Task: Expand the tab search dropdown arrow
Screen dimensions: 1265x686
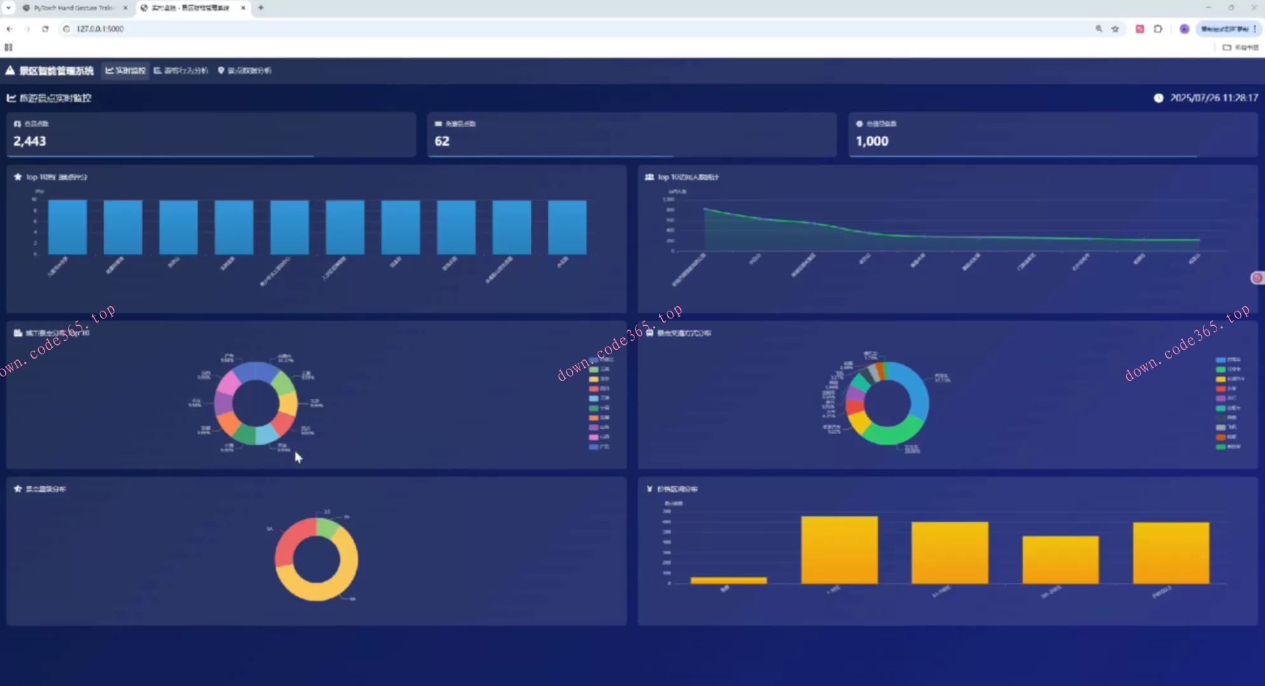Action: [x=8, y=8]
